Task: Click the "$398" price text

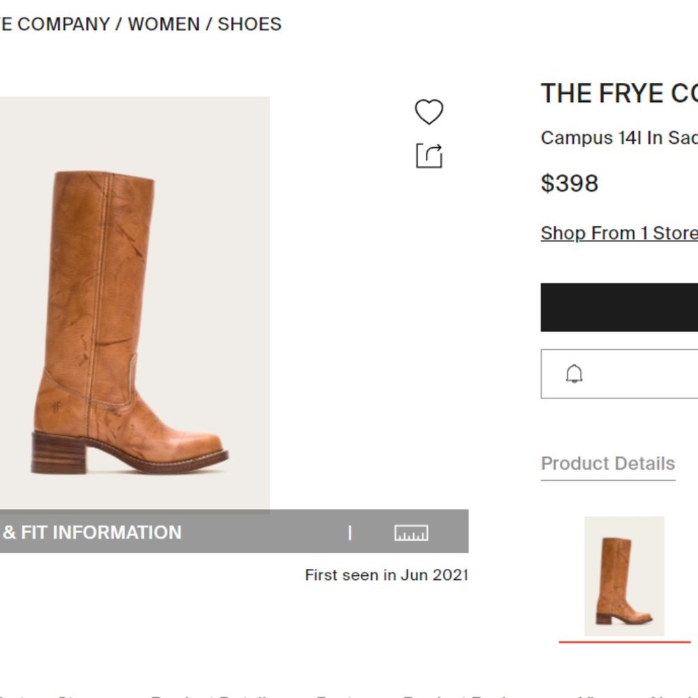Action: click(570, 183)
